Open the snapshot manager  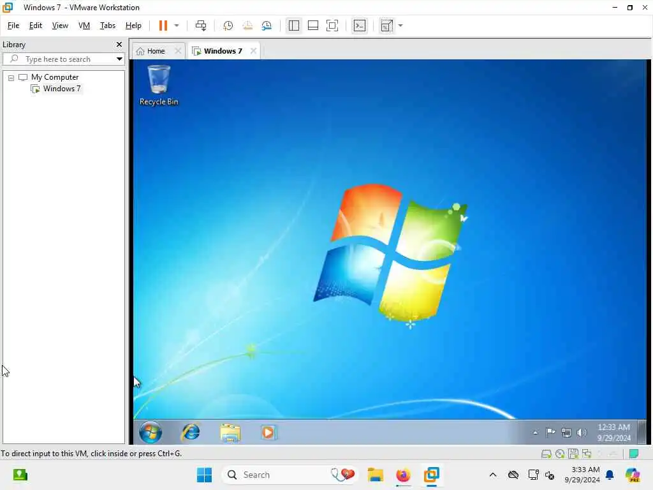tap(267, 26)
